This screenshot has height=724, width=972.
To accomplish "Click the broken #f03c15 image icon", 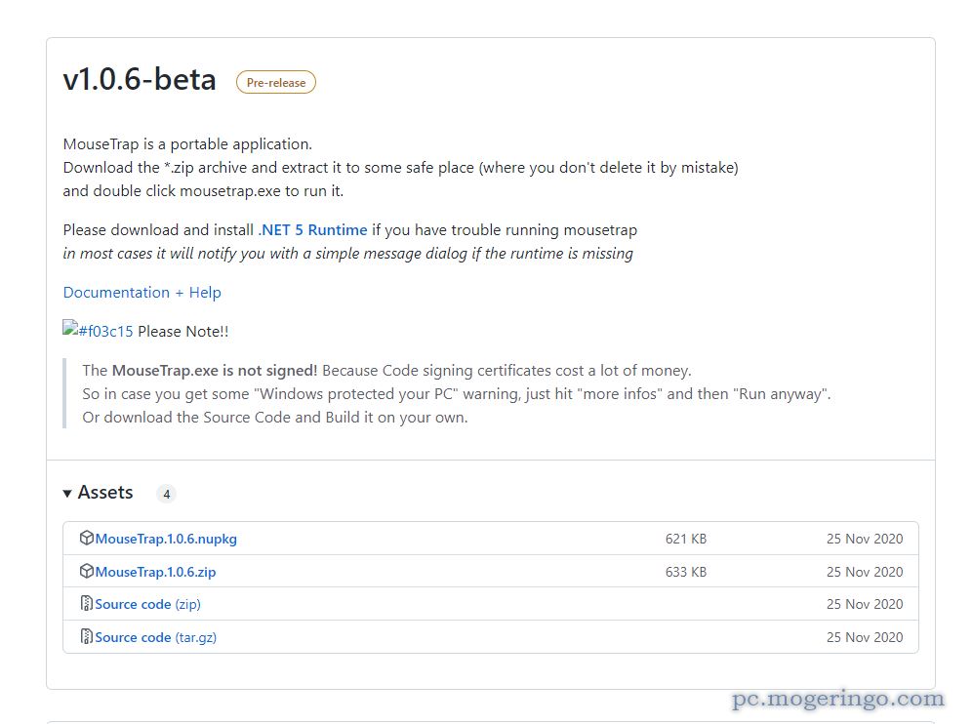I will [70, 328].
